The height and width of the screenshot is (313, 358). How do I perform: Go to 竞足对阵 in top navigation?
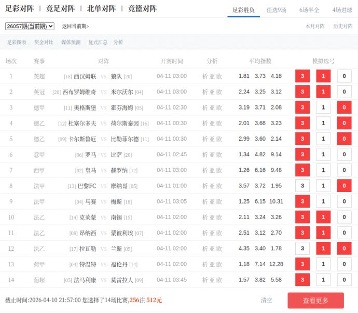tap(60, 9)
